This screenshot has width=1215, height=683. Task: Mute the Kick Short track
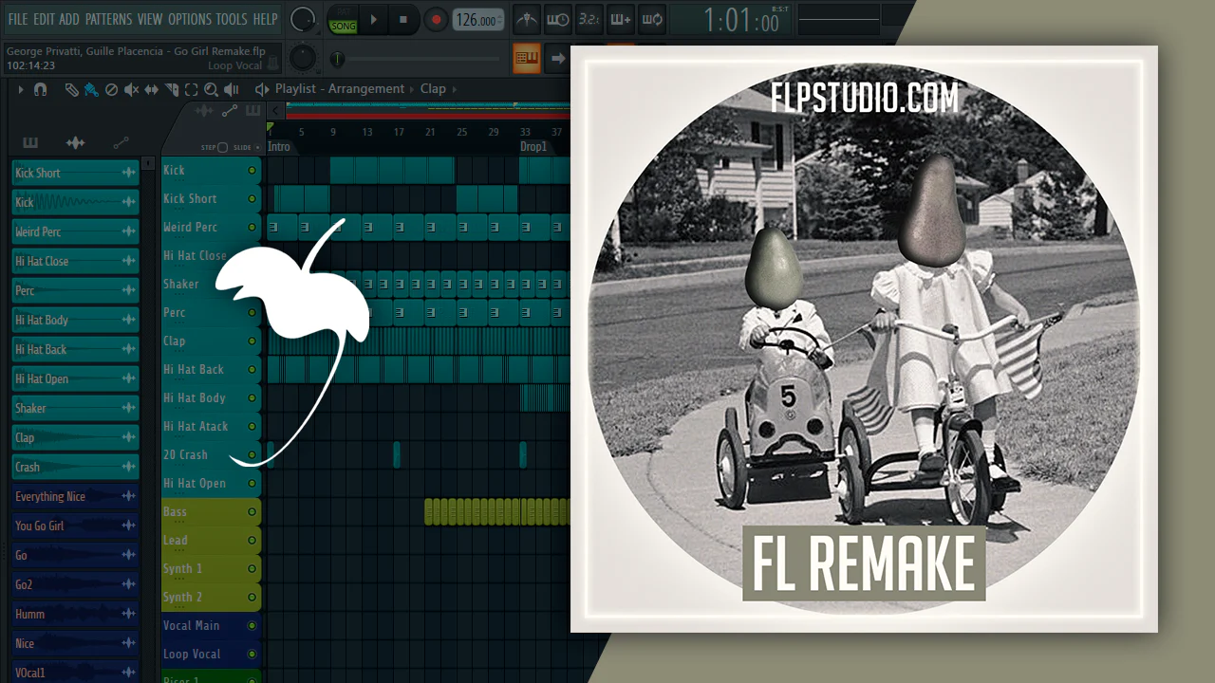(252, 199)
